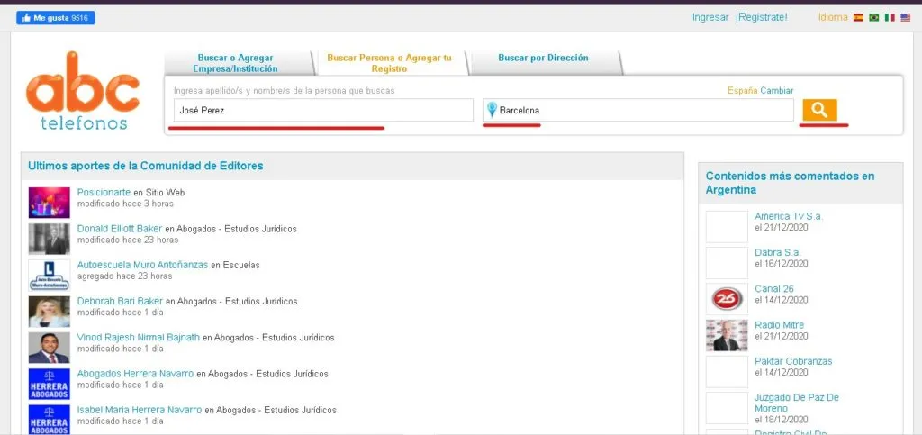Image resolution: width=922 pixels, height=435 pixels.
Task: Choose the US flag language icon
Action: 905,17
